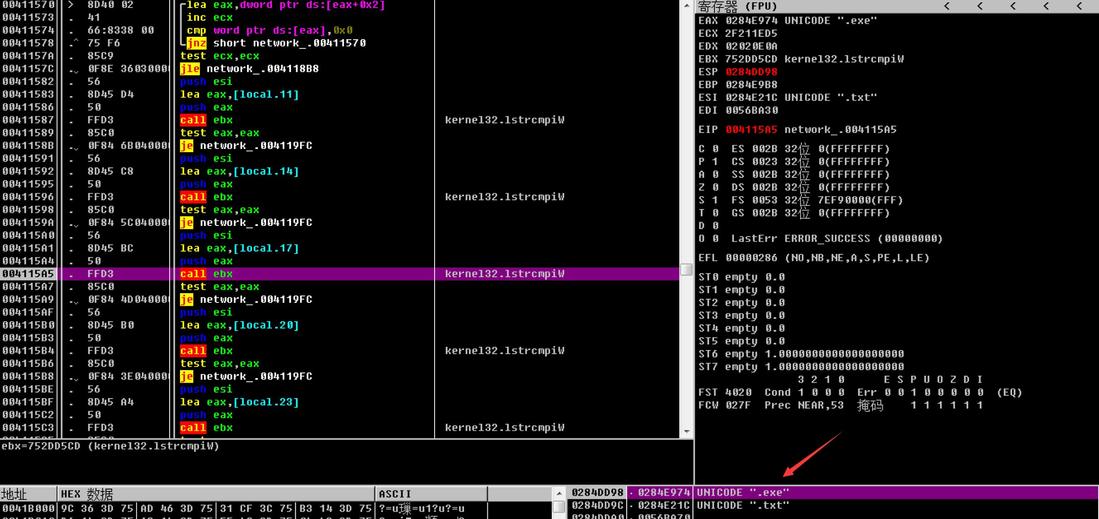Click the dump pane scrollbar thumb
This screenshot has height=519, width=1099.
tap(559, 507)
